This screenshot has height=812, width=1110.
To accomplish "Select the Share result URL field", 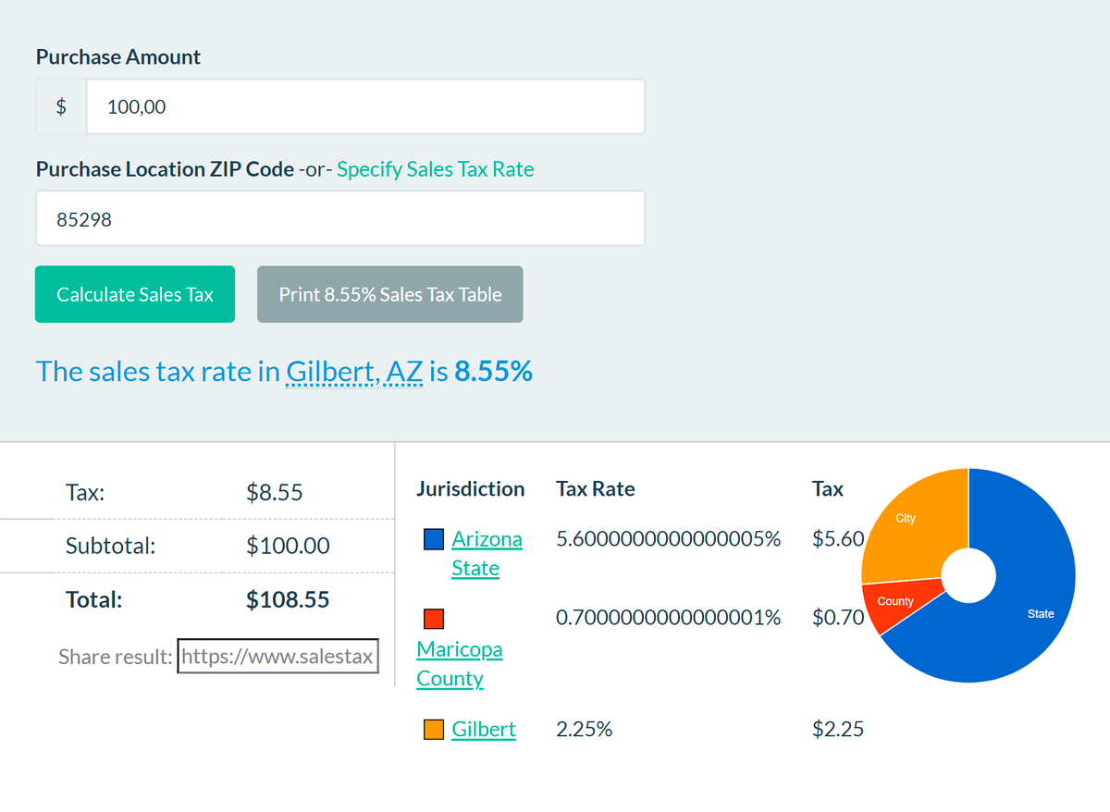I will (x=277, y=657).
